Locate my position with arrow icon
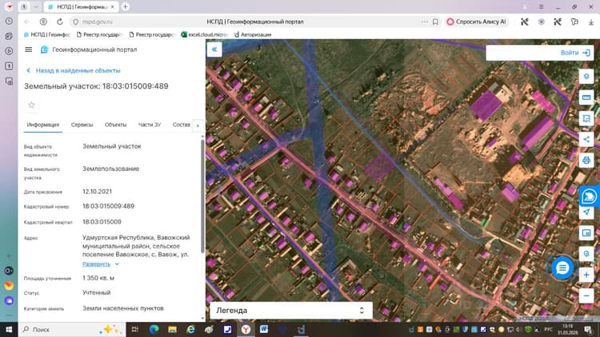The width and height of the screenshot is (600, 337). click(x=586, y=212)
